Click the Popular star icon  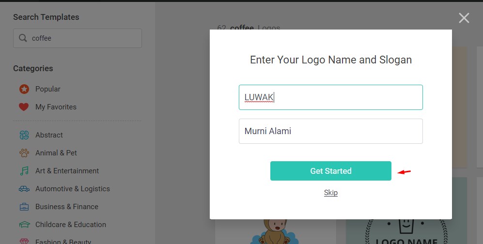pos(24,89)
